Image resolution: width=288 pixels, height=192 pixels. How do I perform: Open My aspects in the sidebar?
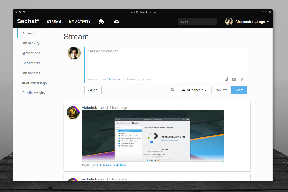[x=31, y=73]
